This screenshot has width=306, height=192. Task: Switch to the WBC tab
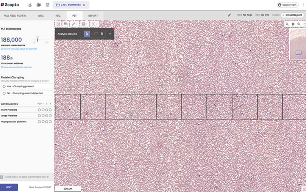coord(40,15)
